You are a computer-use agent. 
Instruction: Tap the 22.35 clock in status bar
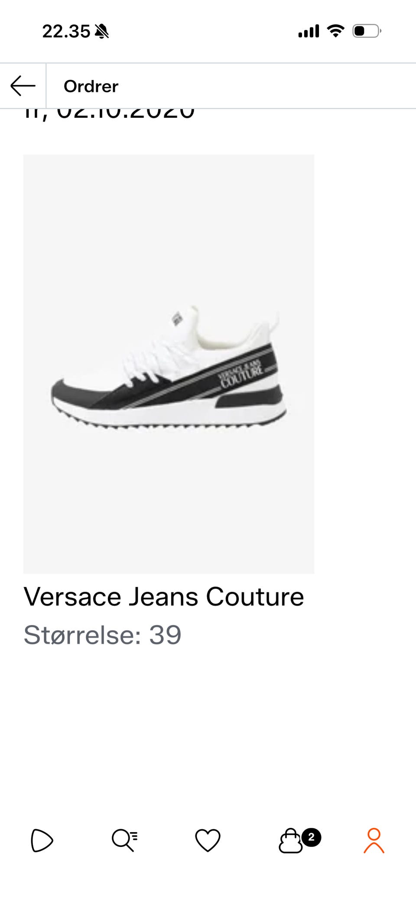pyautogui.click(x=66, y=31)
